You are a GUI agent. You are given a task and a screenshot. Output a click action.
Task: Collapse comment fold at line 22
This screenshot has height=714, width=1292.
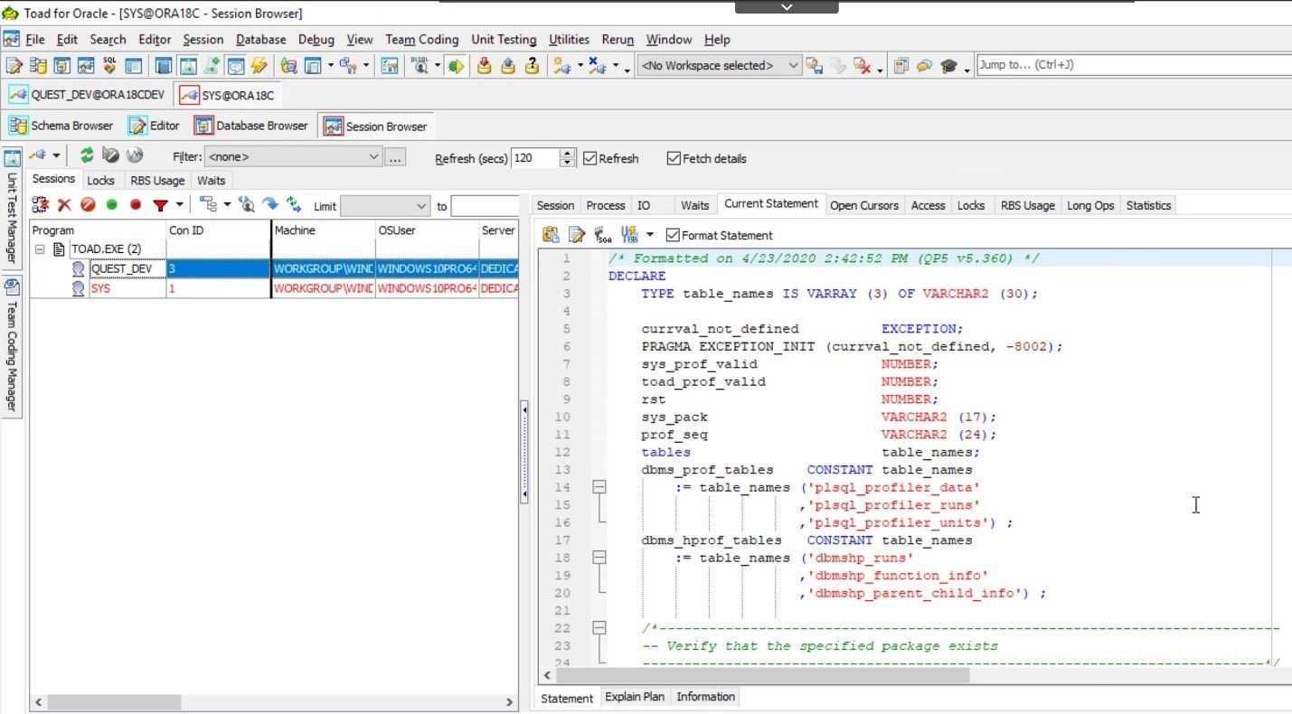point(598,627)
